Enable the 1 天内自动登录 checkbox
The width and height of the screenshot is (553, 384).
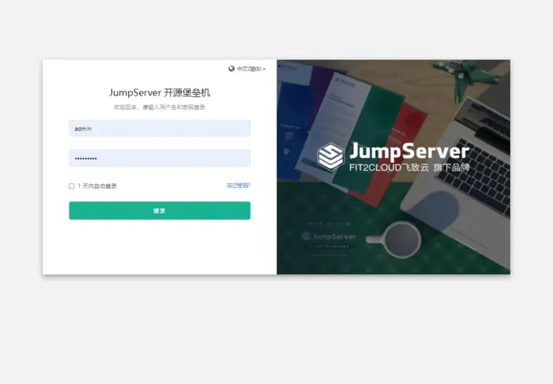point(72,186)
